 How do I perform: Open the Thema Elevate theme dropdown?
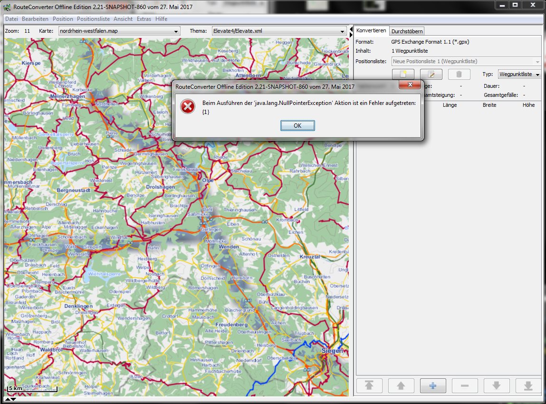pos(279,31)
